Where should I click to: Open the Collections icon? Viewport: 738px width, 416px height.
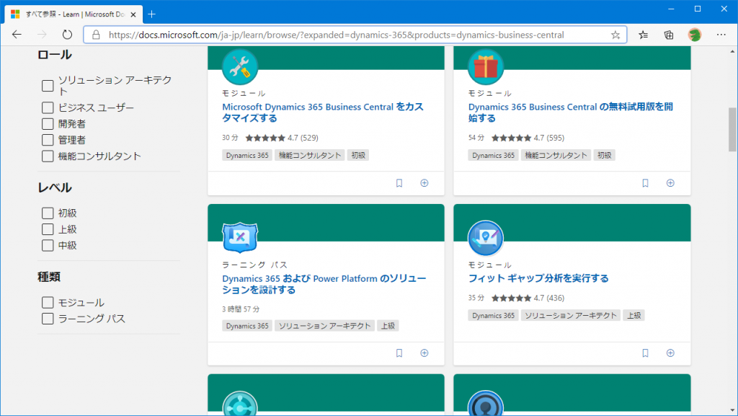668,35
